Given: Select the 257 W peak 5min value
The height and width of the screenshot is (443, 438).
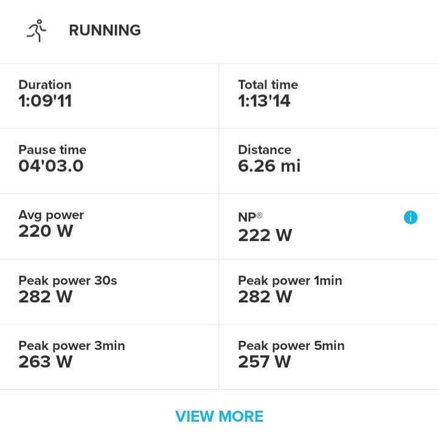Looking at the screenshot, I should [265, 361].
